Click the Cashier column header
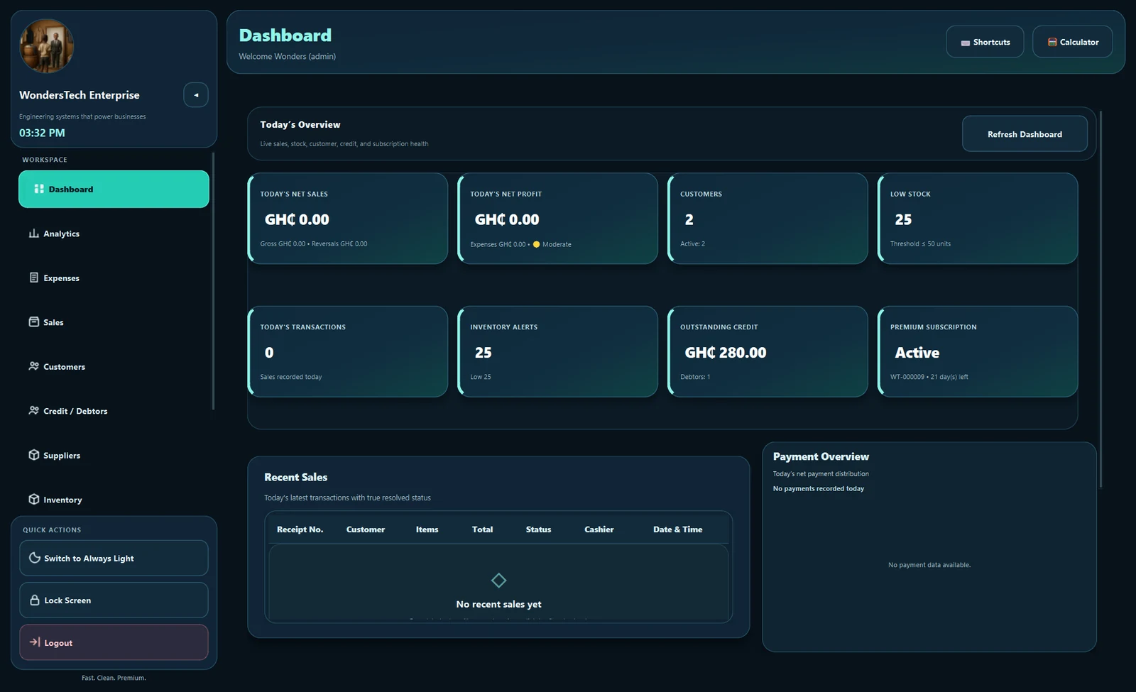Image resolution: width=1136 pixels, height=692 pixels. [599, 529]
